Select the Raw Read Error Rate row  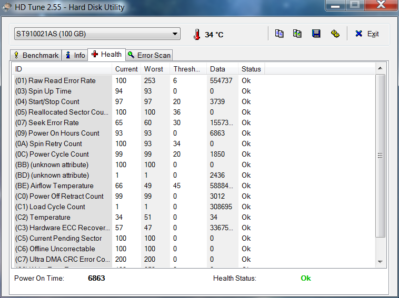pos(193,80)
